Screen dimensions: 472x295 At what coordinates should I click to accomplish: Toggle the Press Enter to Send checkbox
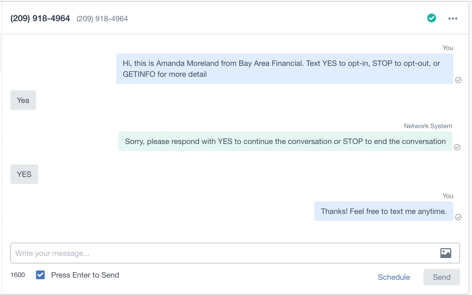(x=40, y=275)
